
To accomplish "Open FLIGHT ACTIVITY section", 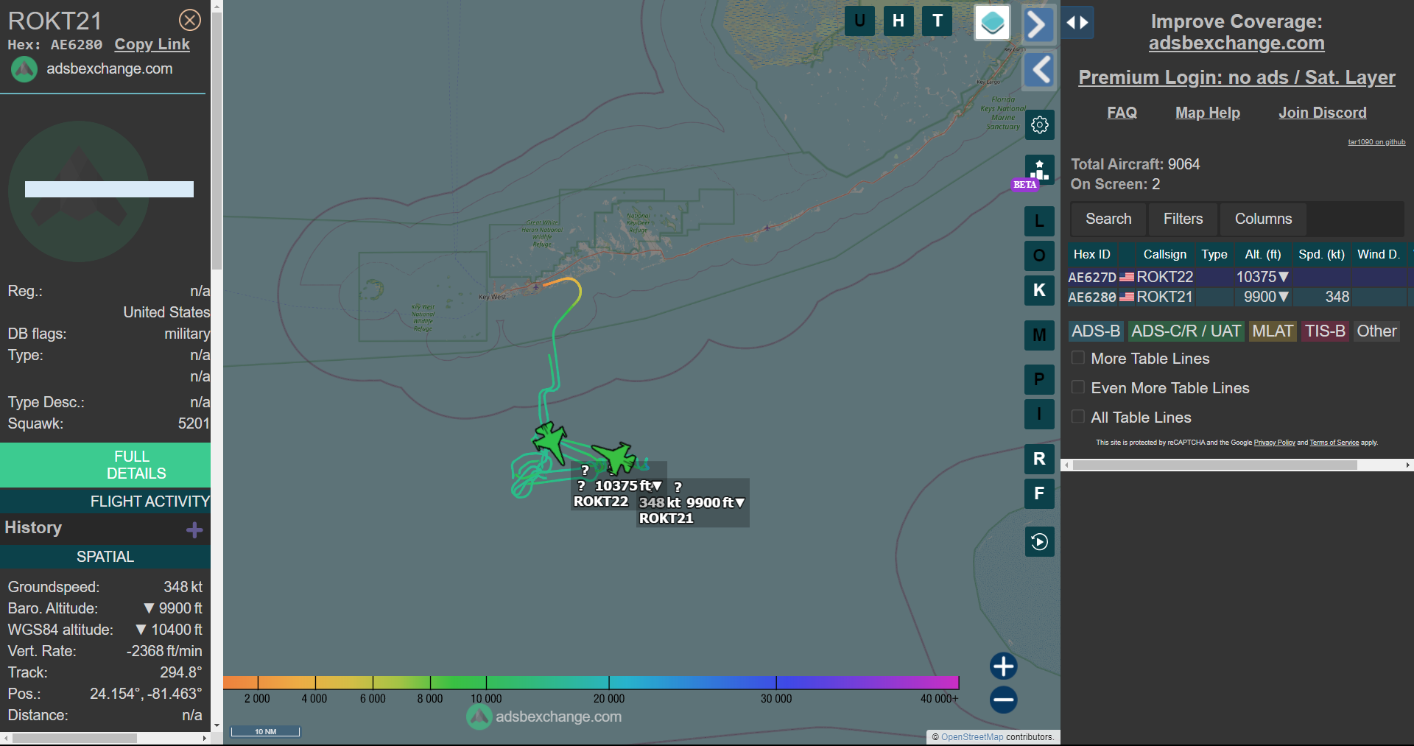I will 105,501.
